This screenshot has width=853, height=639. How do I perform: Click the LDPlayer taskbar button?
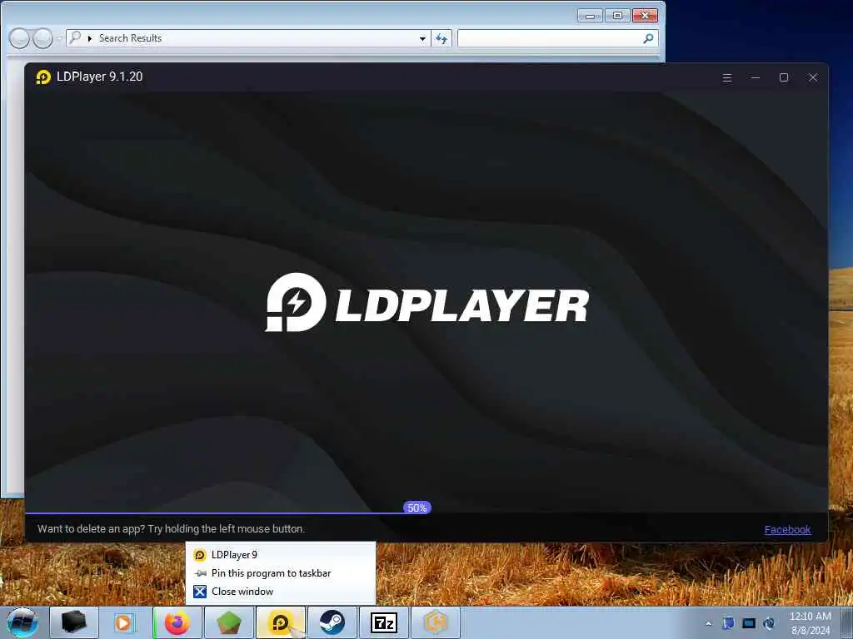tap(281, 622)
